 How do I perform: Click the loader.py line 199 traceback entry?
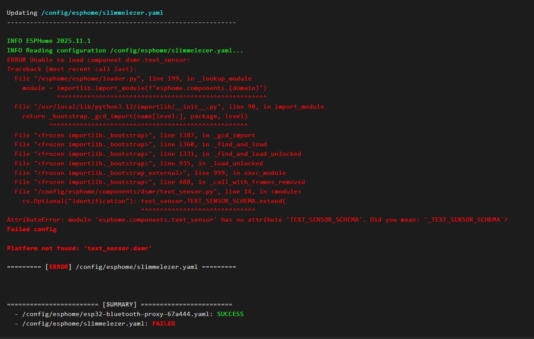point(133,78)
